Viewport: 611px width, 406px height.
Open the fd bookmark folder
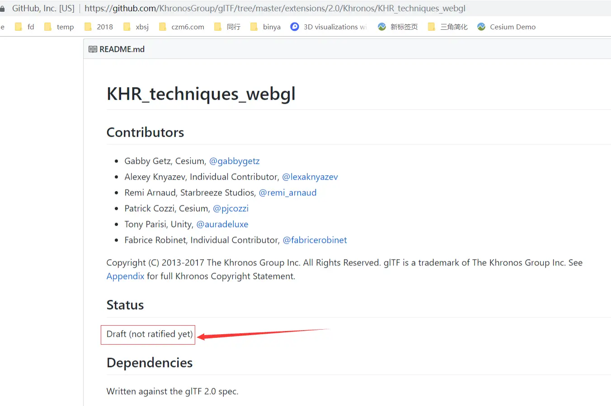click(x=24, y=27)
